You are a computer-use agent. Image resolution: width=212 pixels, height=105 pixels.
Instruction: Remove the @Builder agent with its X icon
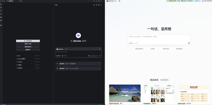100,49
